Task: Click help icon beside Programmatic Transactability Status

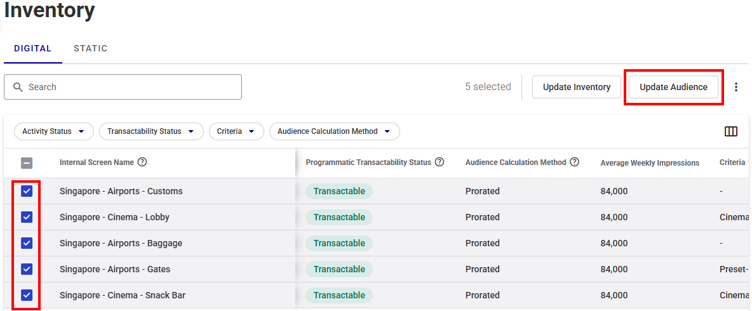Action: (x=440, y=162)
